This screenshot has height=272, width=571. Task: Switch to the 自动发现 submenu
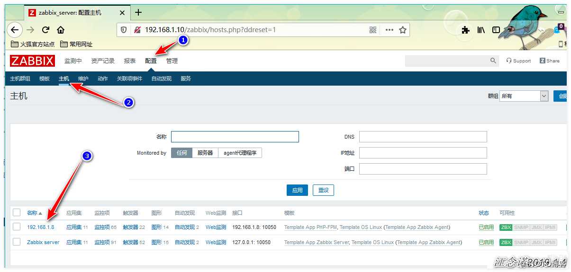tap(162, 79)
